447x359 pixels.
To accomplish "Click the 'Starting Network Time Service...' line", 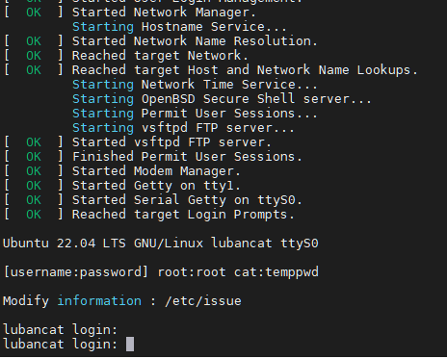I will point(195,85).
